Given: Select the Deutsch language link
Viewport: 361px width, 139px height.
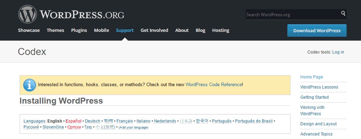Looking at the screenshot, I should 93,121.
